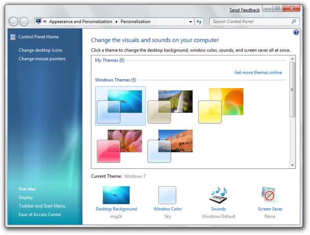The width and height of the screenshot is (310, 235).
Task: Open Taskbar and Start Menu link
Action: point(42,206)
